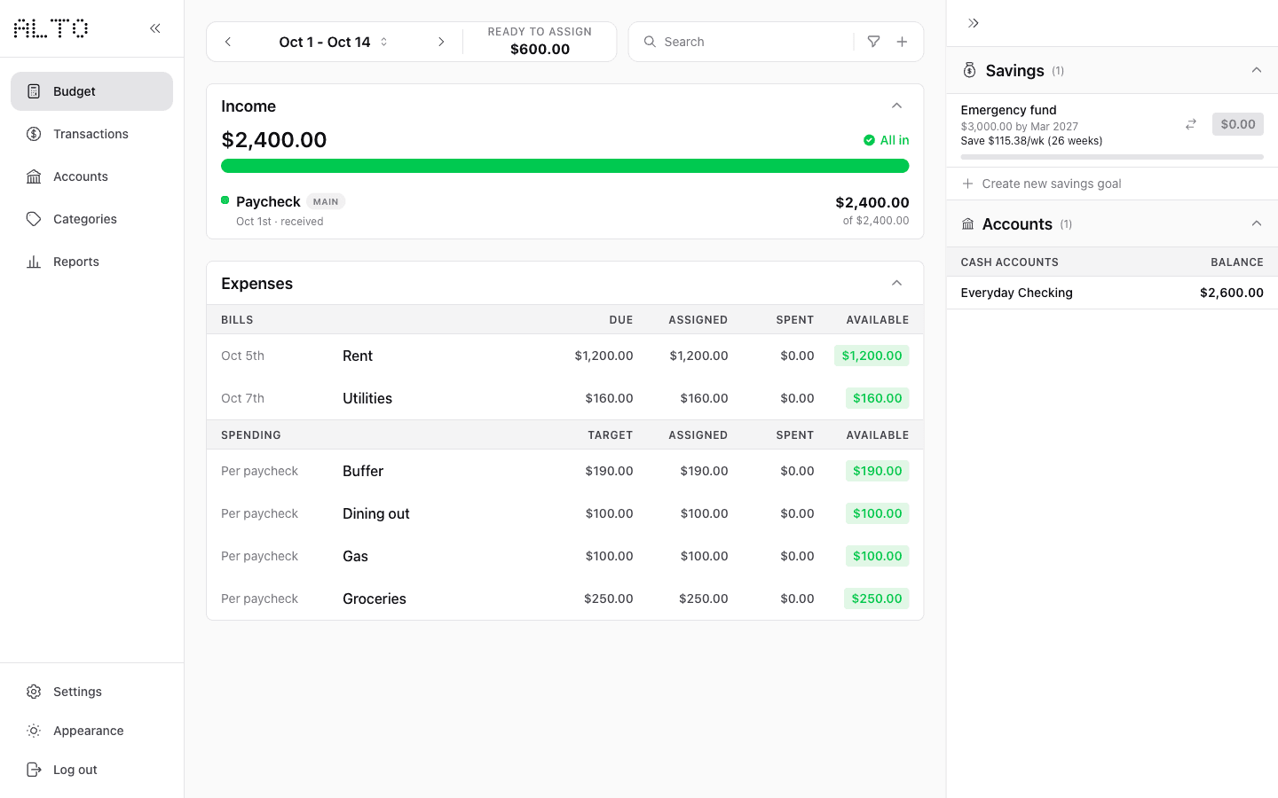1278x798 pixels.
Task: Open the Everyday Checking account row
Action: 1112,293
